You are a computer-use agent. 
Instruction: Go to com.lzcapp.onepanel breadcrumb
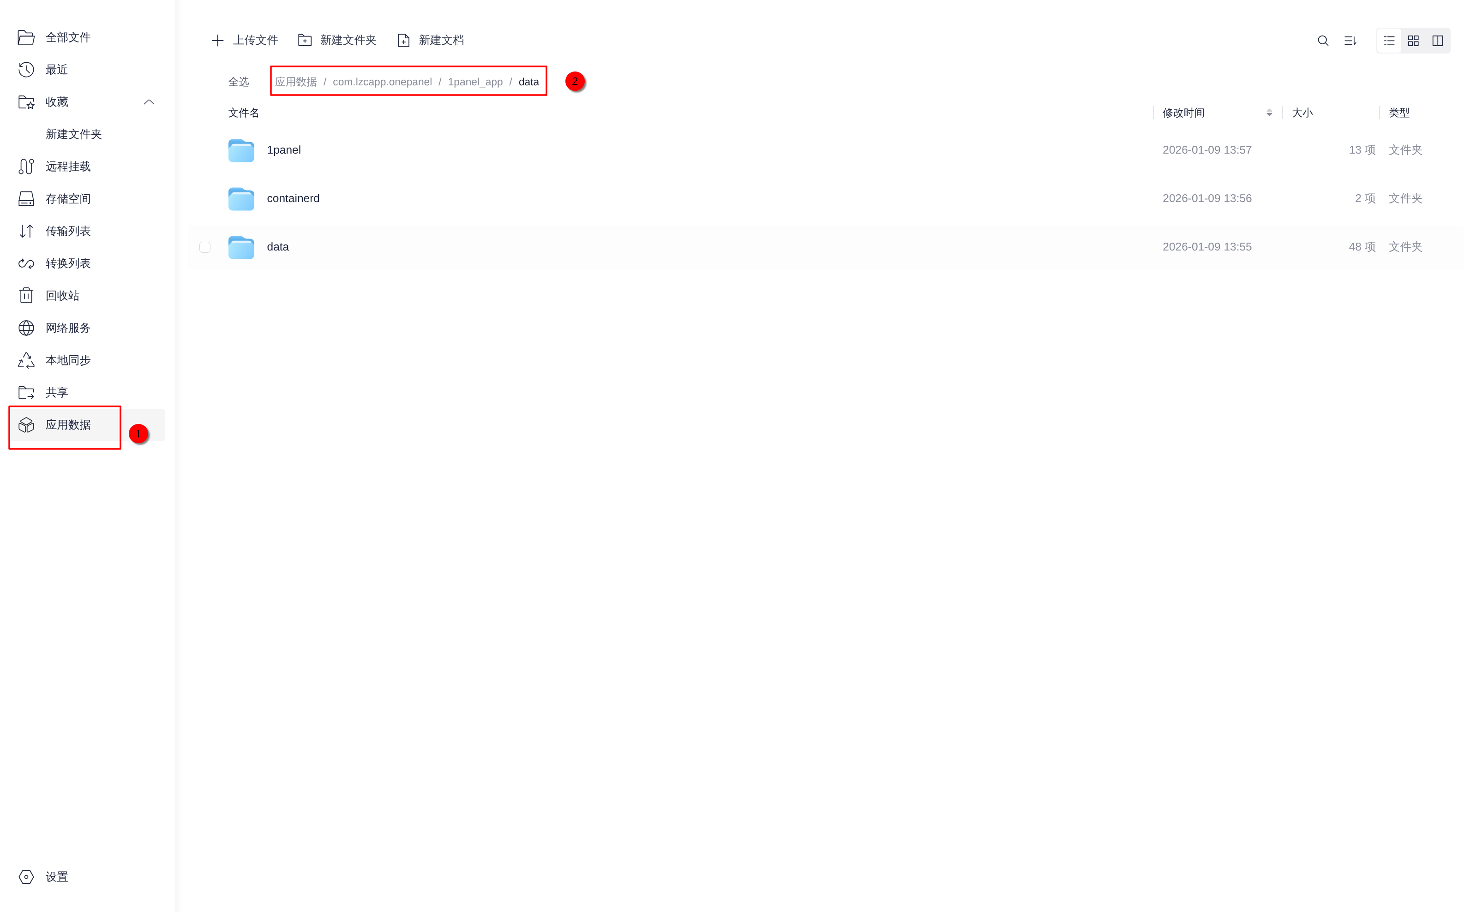[x=382, y=82]
